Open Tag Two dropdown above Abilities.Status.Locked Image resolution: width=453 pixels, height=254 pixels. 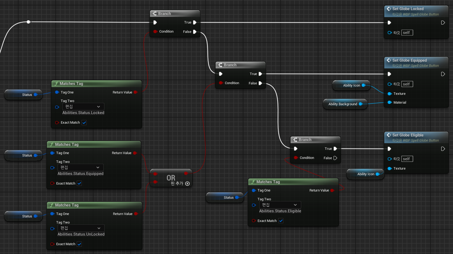83,107
